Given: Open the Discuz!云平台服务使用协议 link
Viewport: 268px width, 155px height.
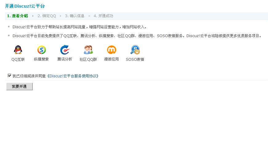Looking at the screenshot, I should (73, 76).
